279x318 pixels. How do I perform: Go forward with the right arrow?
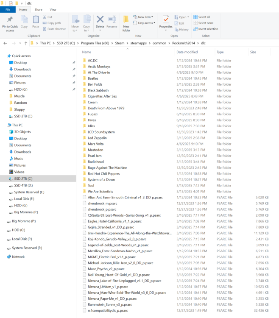(14, 43)
